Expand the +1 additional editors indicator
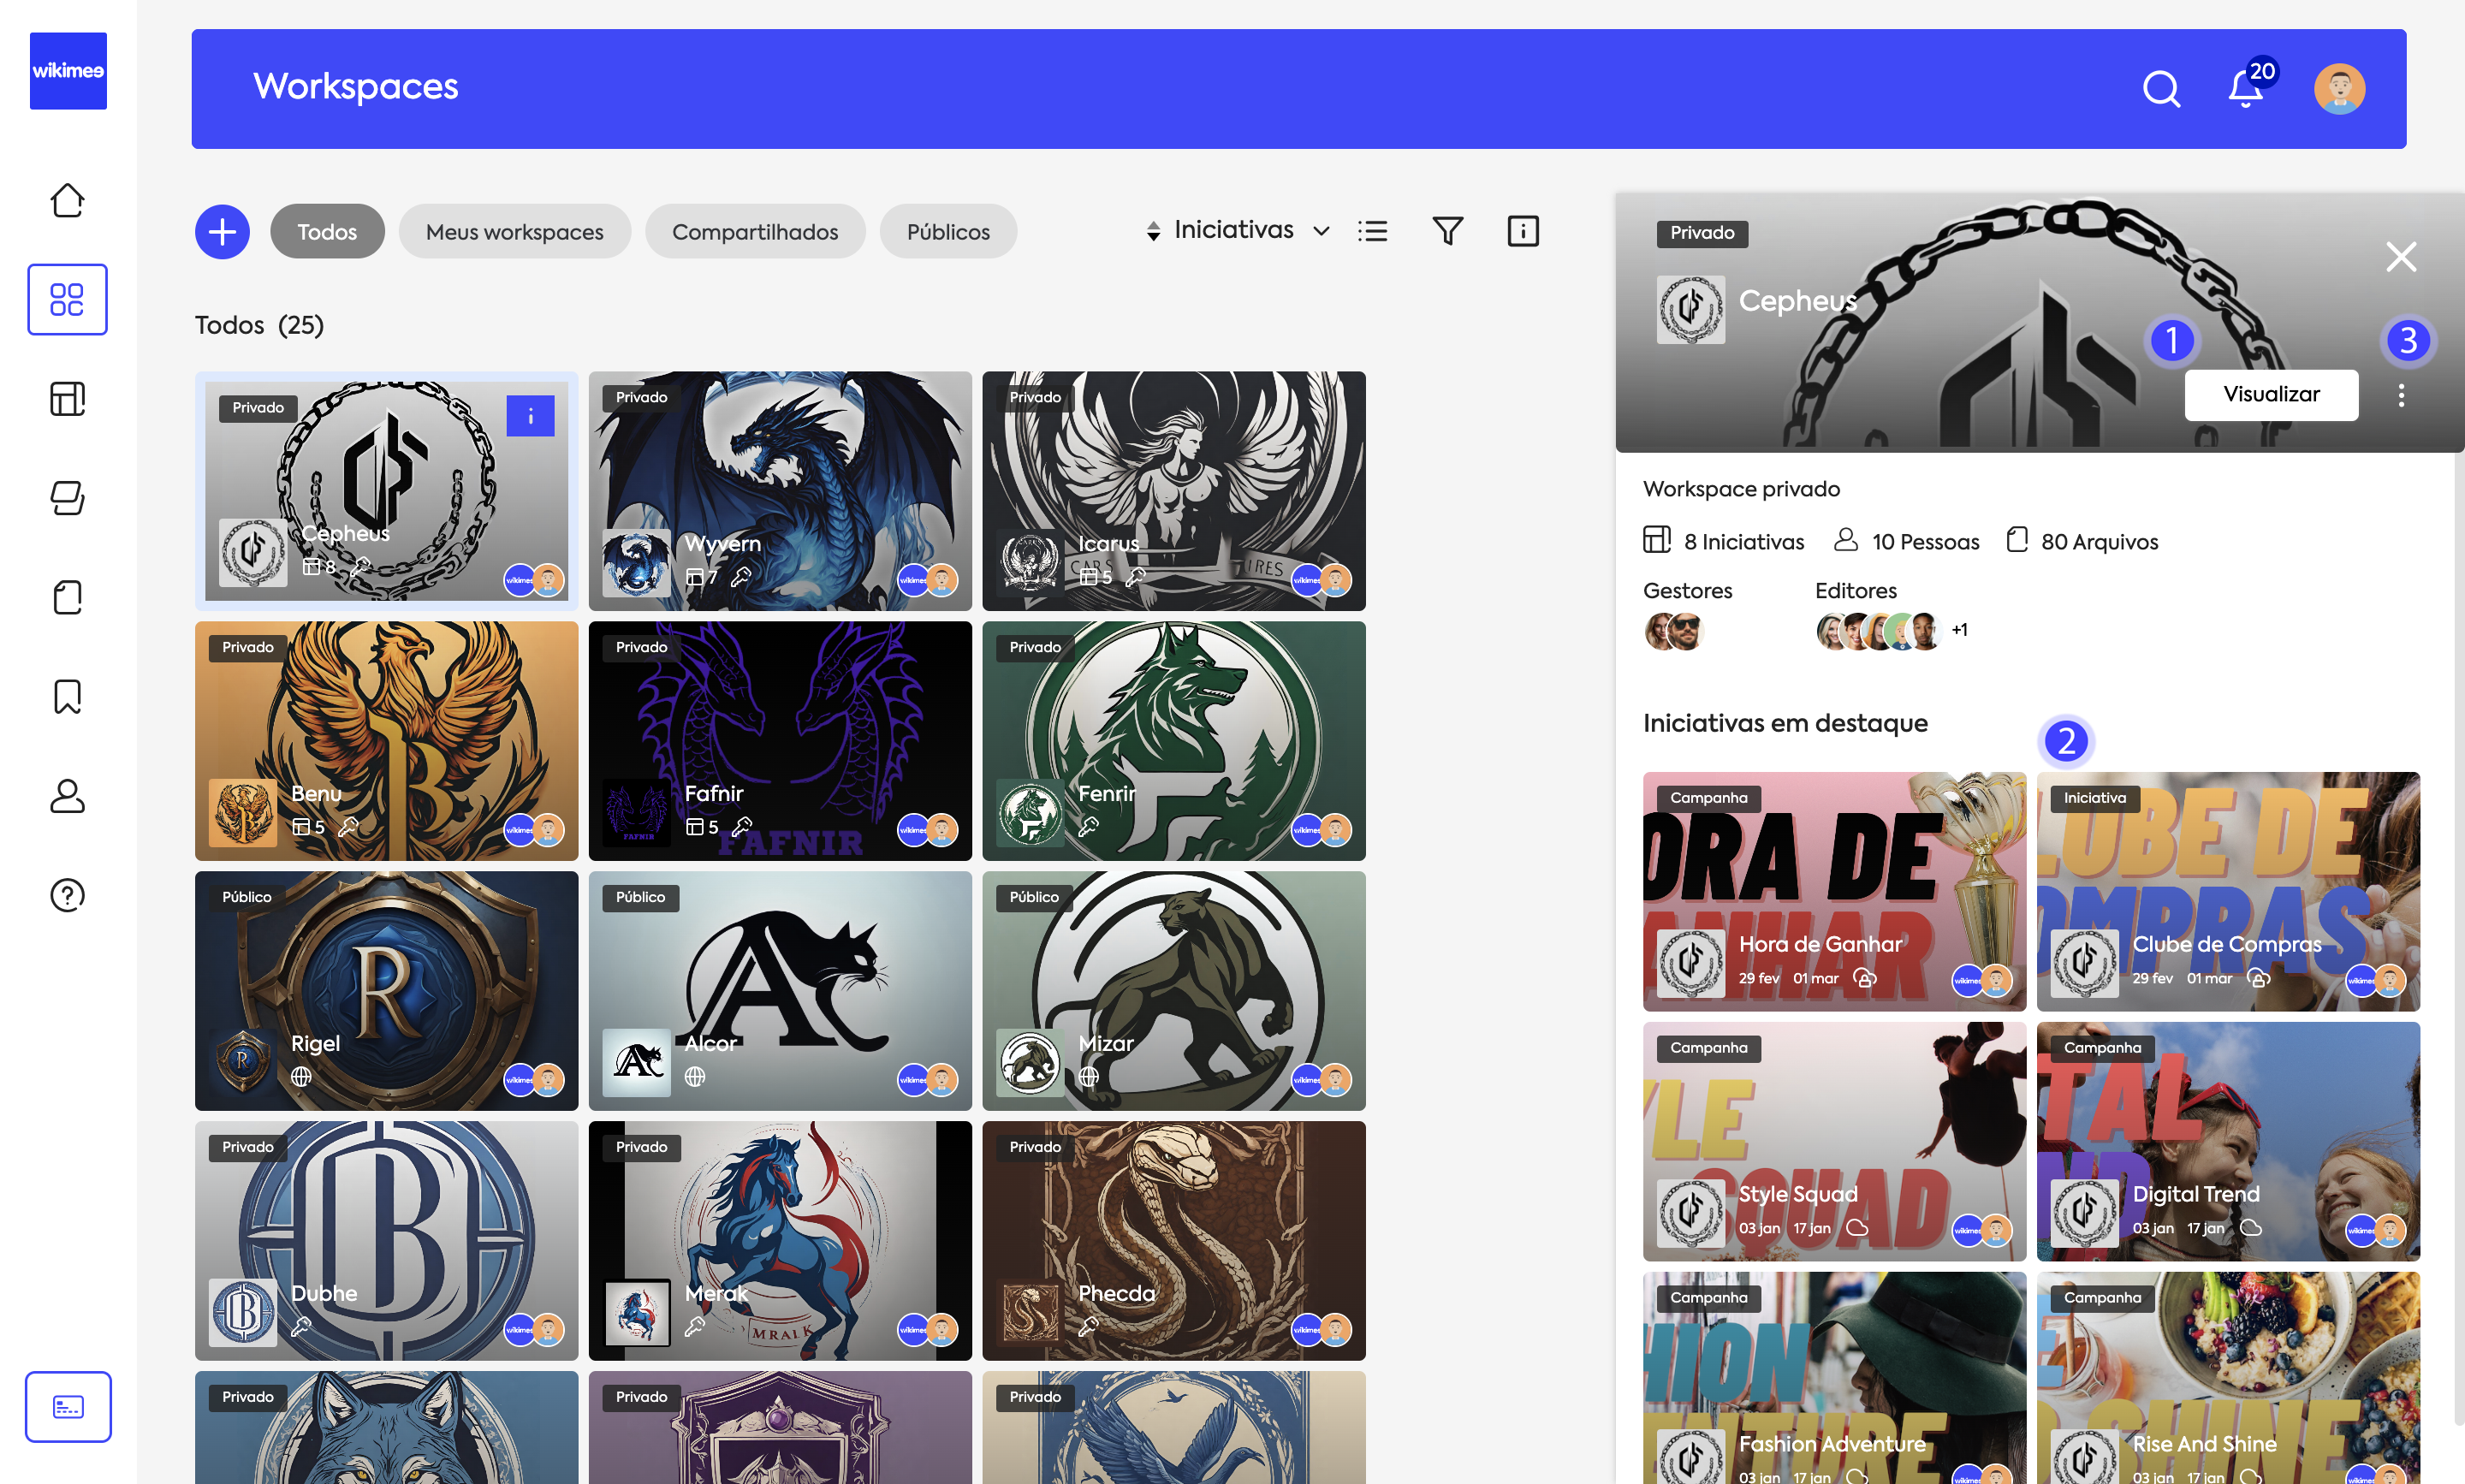Viewport: 2465px width, 1484px height. [x=1959, y=630]
